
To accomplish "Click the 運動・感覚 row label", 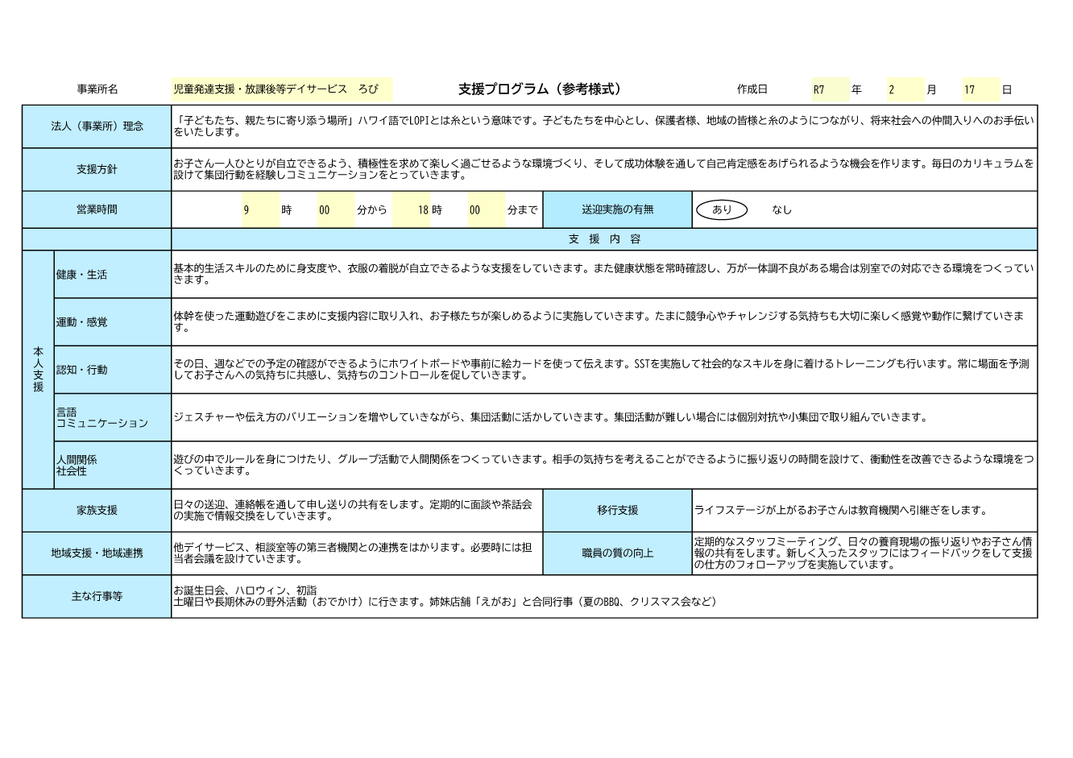I will (112, 322).
